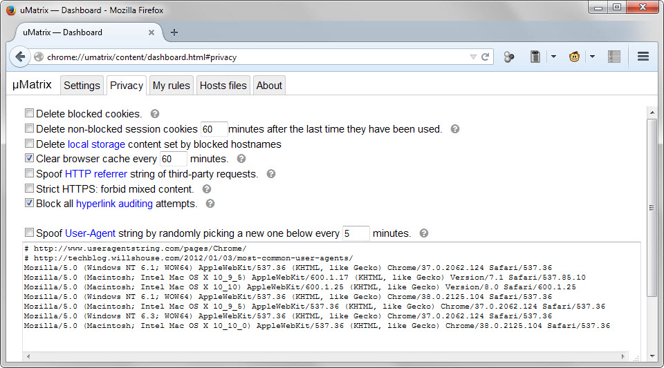This screenshot has height=368, width=664.
Task: Uncheck Block all hyperlink auditing checkbox
Action: [x=29, y=203]
